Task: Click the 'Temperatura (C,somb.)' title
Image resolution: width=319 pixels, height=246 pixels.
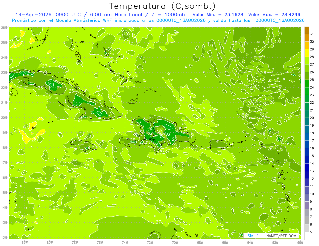Action: point(162,6)
